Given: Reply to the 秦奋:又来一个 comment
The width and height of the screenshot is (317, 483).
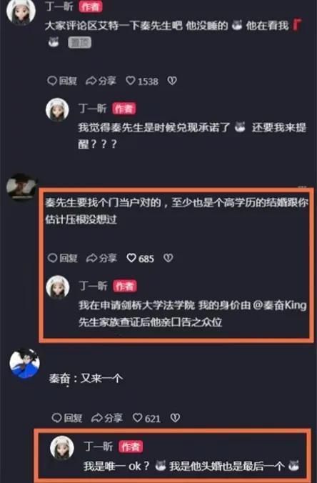Looking at the screenshot, I should click(x=67, y=418).
